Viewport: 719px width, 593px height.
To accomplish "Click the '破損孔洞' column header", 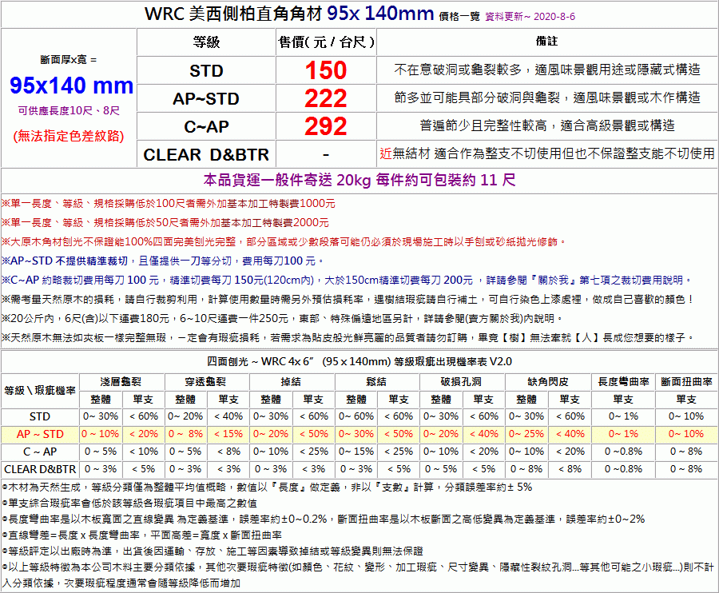I will coord(461,381).
